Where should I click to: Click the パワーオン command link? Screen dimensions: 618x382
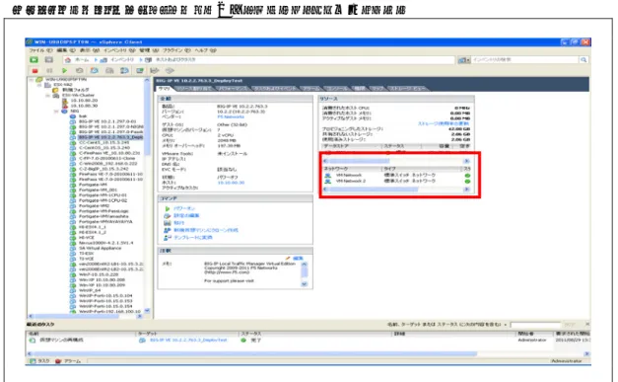click(x=184, y=208)
